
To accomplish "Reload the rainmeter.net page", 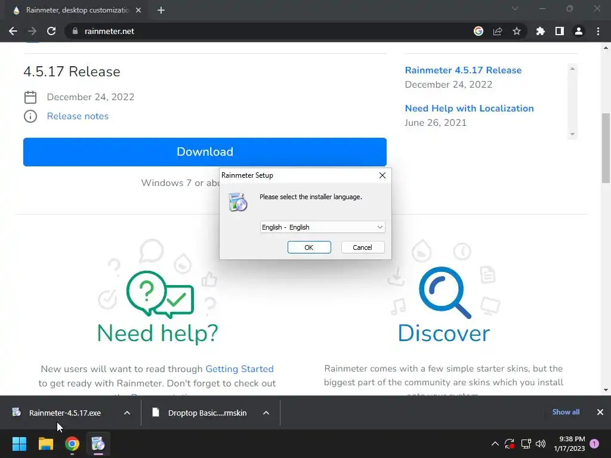I will (x=51, y=31).
